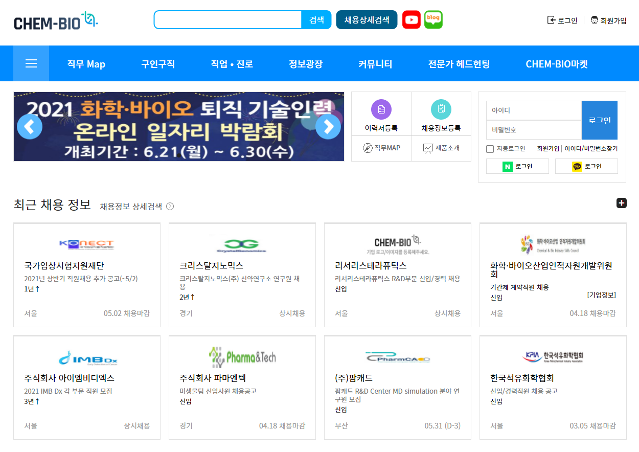The width and height of the screenshot is (639, 452).
Task: Open the 주식회사 아이엠비디엑스 job title
Action: (70, 378)
